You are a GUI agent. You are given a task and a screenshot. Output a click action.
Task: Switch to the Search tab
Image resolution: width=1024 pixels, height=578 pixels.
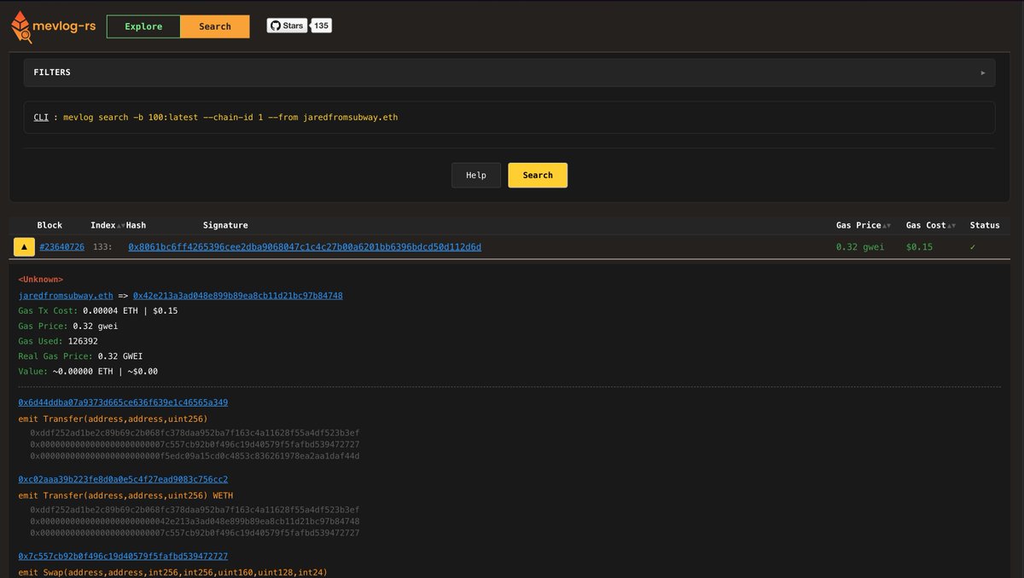coord(215,26)
